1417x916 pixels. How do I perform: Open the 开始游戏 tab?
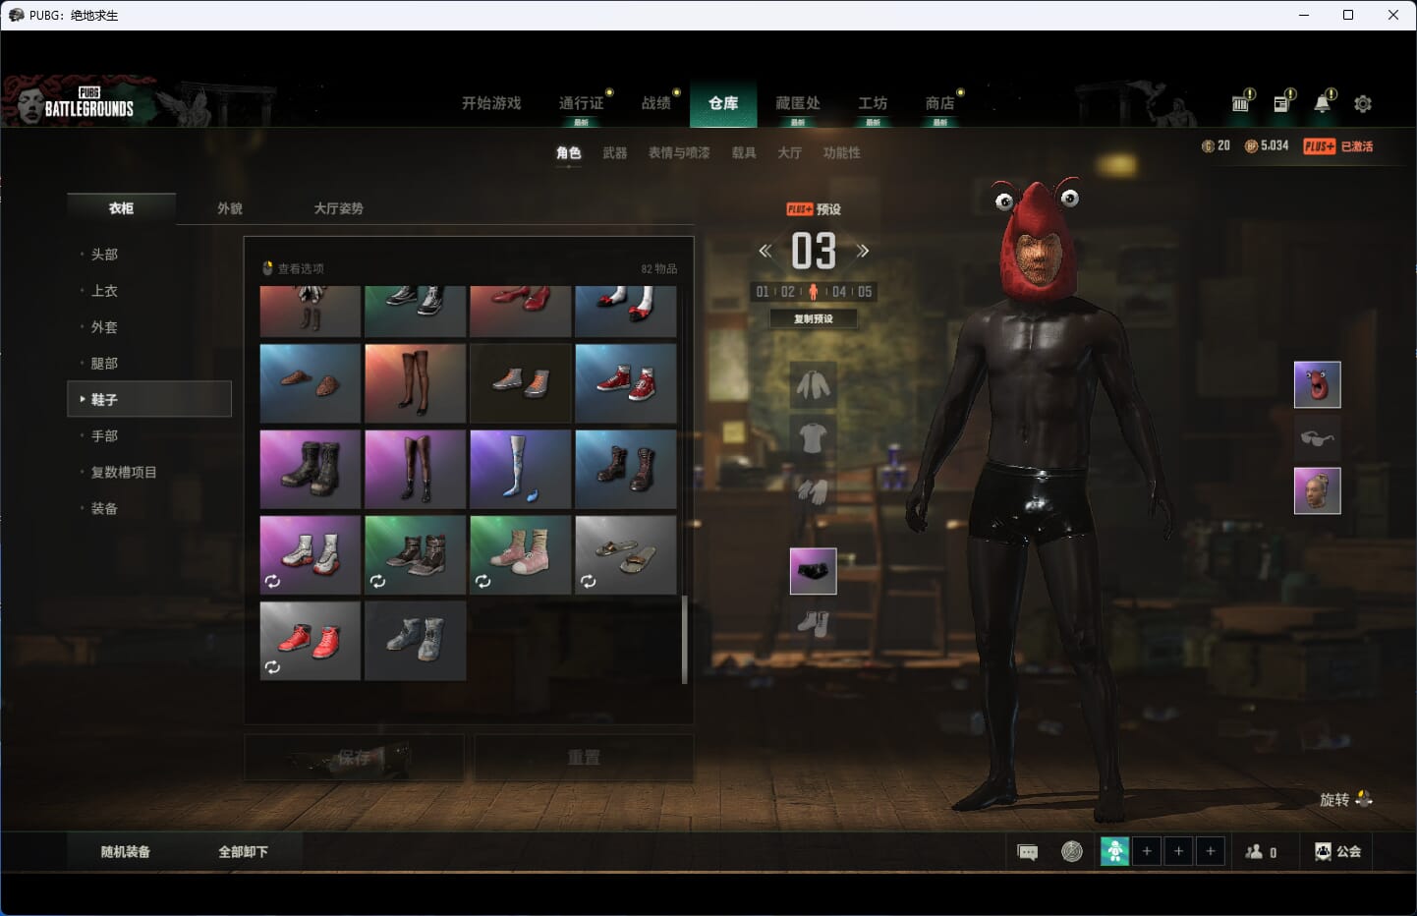click(491, 103)
